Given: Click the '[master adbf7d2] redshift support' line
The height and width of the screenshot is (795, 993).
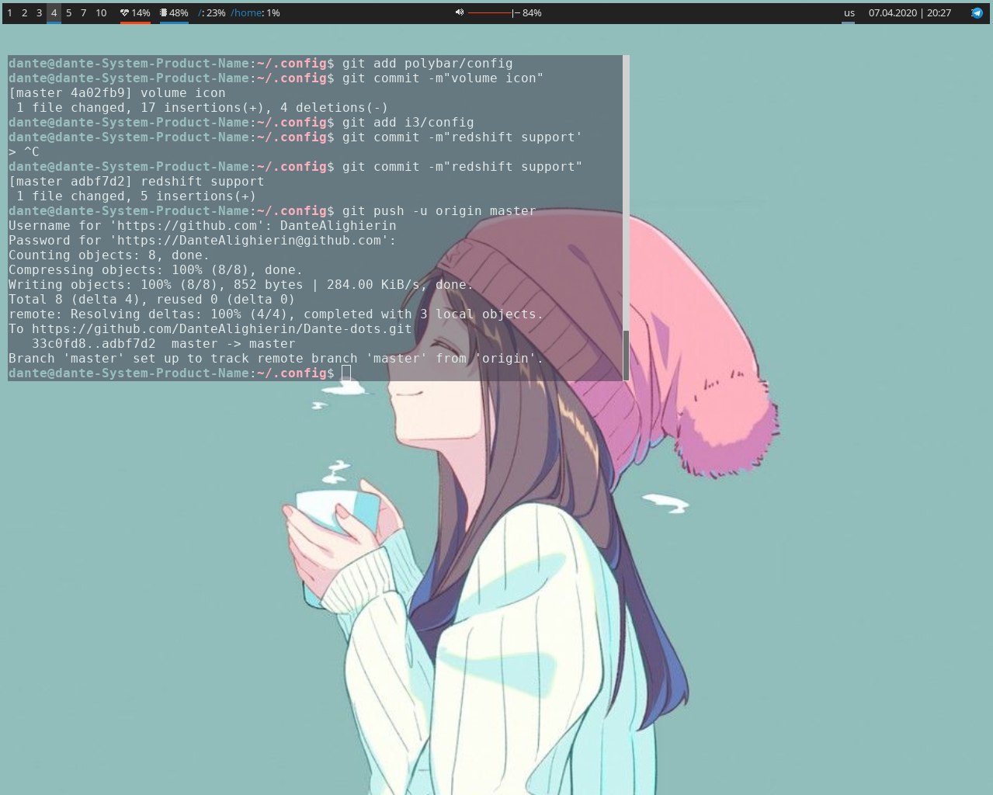Looking at the screenshot, I should 137,182.
